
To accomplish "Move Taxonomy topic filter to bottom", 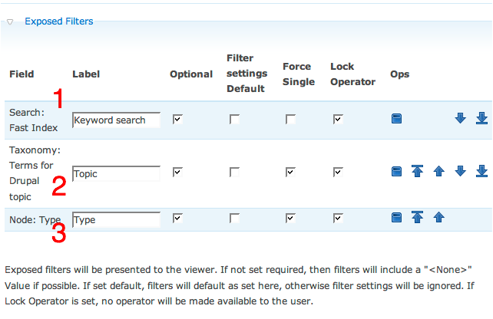I will point(481,172).
